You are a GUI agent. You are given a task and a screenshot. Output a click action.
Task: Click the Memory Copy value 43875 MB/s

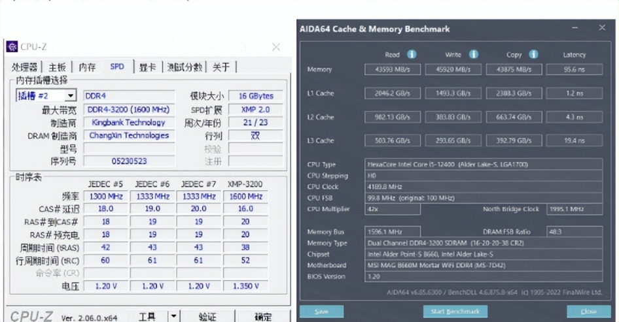point(514,69)
